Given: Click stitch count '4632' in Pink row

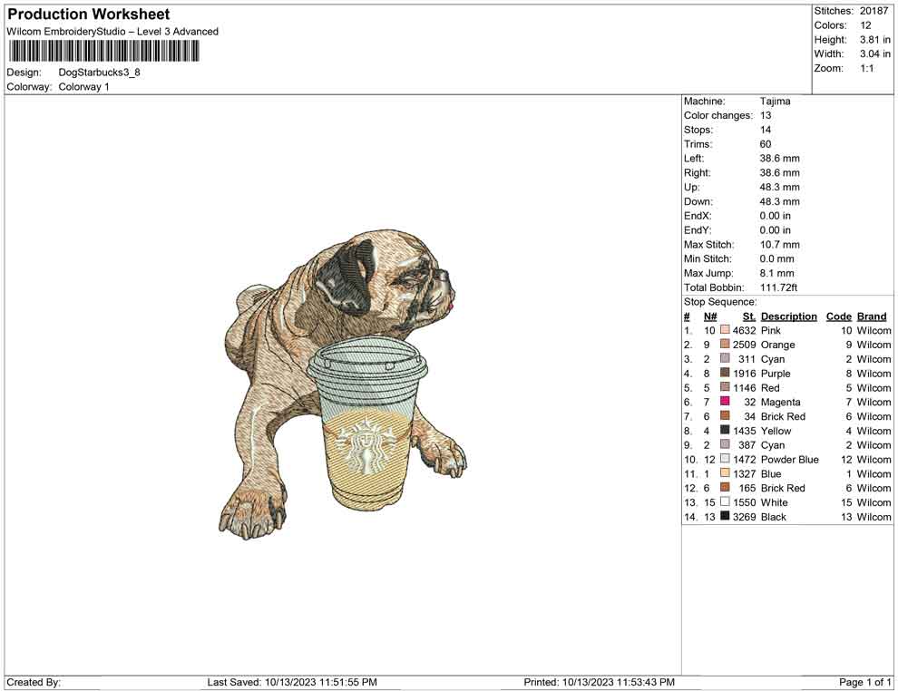Looking at the screenshot, I should point(744,330).
